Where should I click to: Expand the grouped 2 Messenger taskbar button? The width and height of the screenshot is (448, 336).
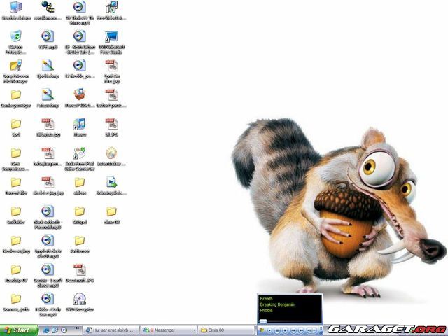tap(167, 330)
